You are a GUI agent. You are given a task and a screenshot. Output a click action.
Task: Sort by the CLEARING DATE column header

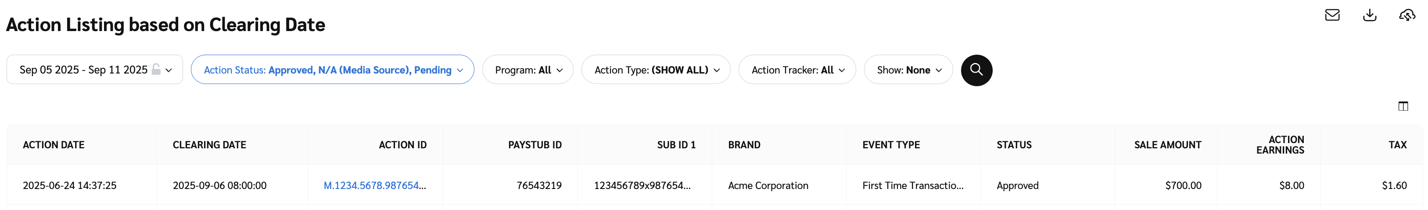click(209, 145)
